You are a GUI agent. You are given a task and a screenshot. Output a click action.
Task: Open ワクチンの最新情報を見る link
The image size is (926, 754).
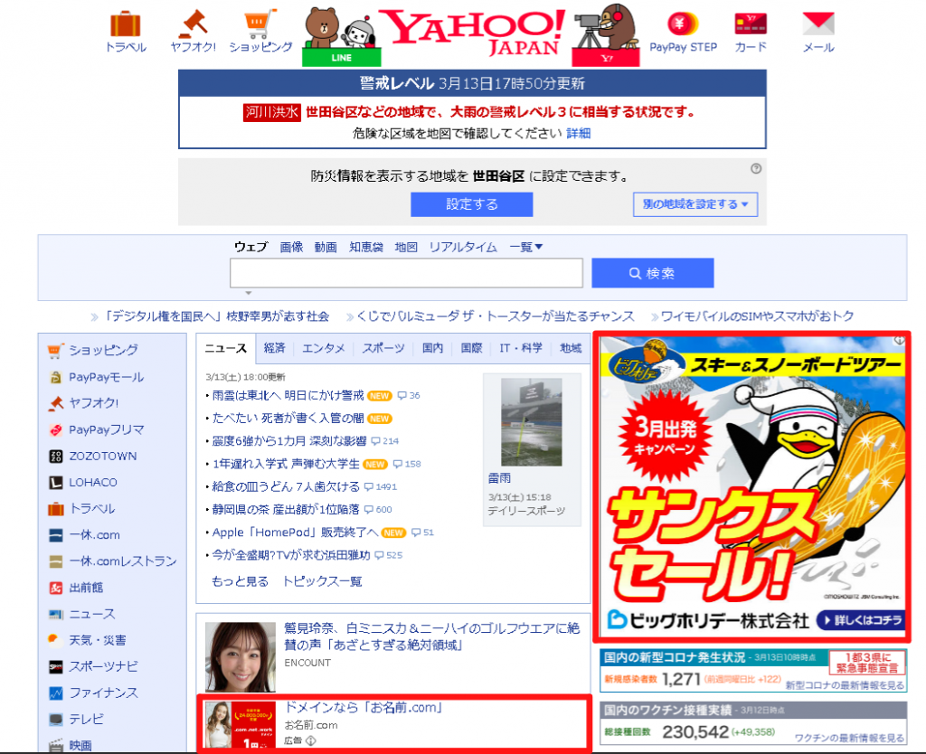coord(849,738)
